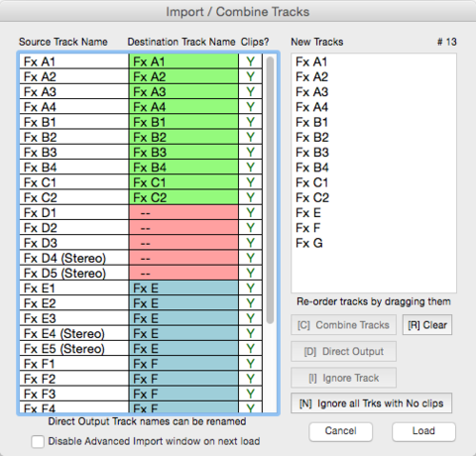The width and height of the screenshot is (476, 456).
Task: Click the blue Fx E destination for Fx E1
Action: click(x=183, y=288)
